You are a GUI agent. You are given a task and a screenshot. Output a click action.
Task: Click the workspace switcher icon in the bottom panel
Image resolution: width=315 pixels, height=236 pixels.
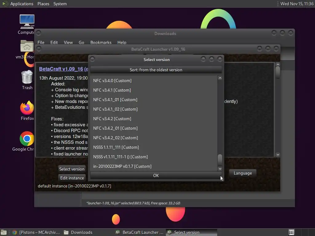[x=291, y=232]
